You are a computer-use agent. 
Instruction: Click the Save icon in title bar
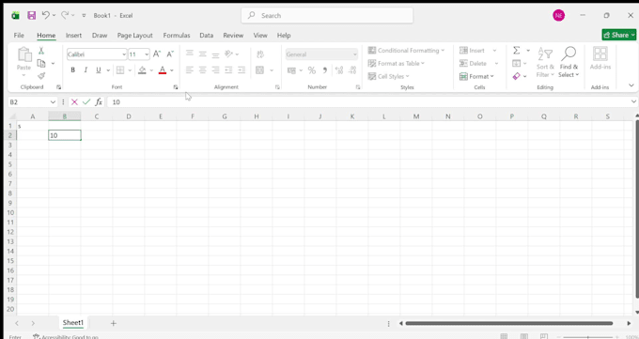[31, 15]
